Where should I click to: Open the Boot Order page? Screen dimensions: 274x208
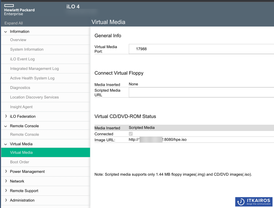click(20, 162)
